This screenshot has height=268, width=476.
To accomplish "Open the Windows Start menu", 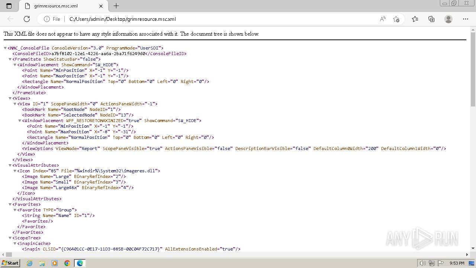I will tap(10, 263).
